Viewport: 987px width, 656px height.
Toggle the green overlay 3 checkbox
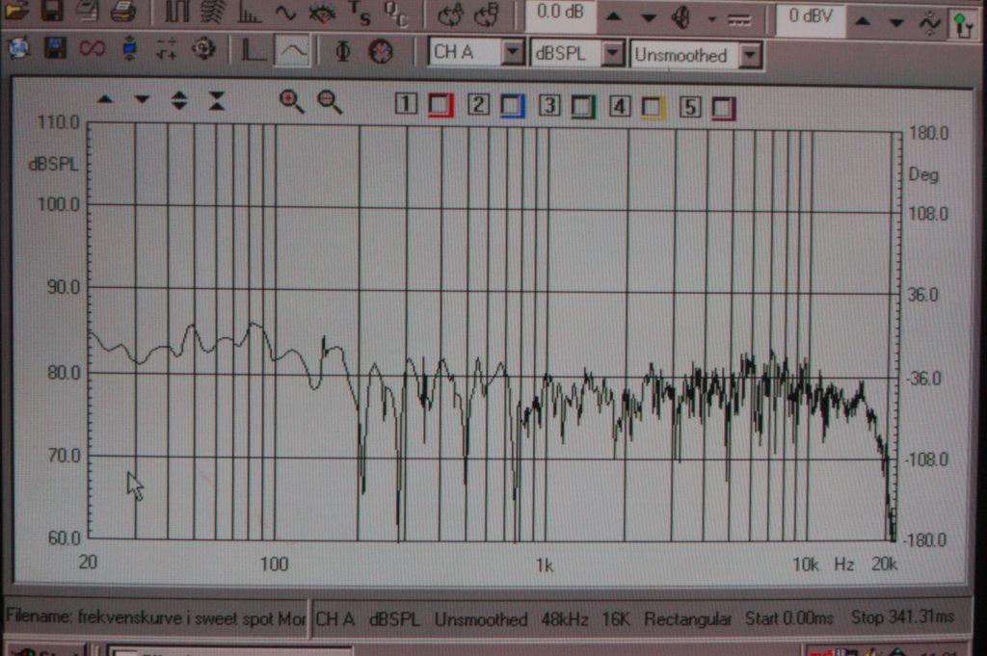[583, 107]
